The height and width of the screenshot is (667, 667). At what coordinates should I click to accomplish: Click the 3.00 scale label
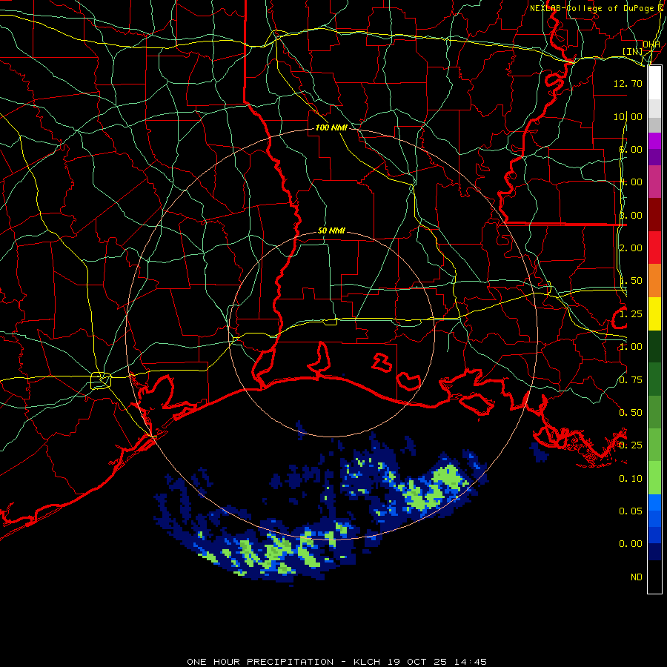(x=631, y=215)
